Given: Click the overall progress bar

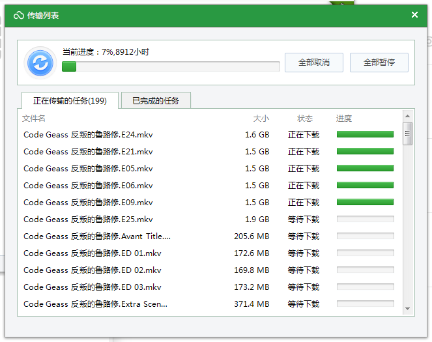Looking at the screenshot, I should click(171, 66).
